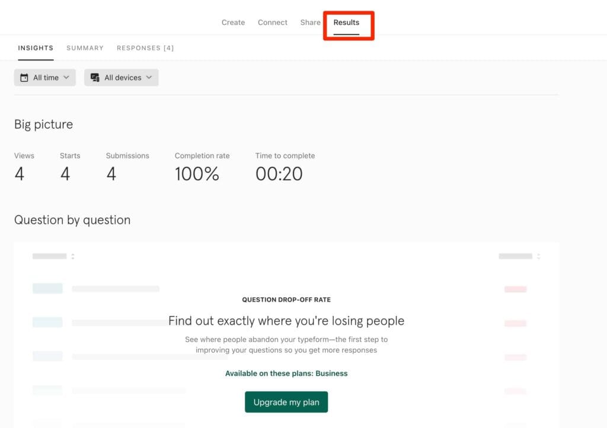Screen dimensions: 607x428
Task: Click the Upgrade my plan button
Action: (x=286, y=402)
